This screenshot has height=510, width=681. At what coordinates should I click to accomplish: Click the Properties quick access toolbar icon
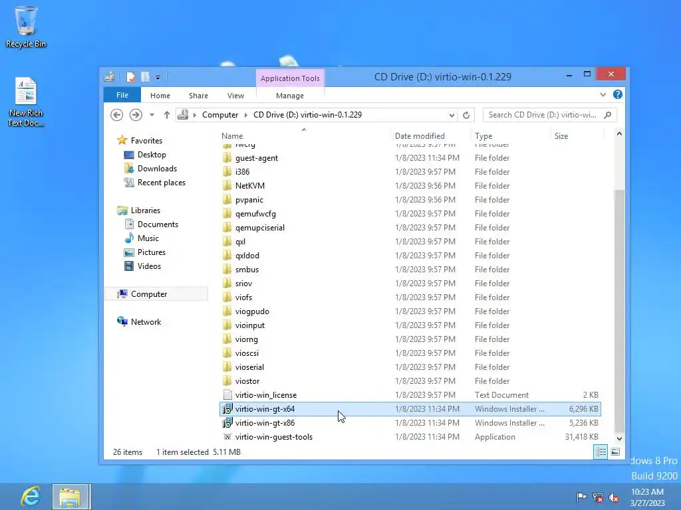pyautogui.click(x=131, y=77)
